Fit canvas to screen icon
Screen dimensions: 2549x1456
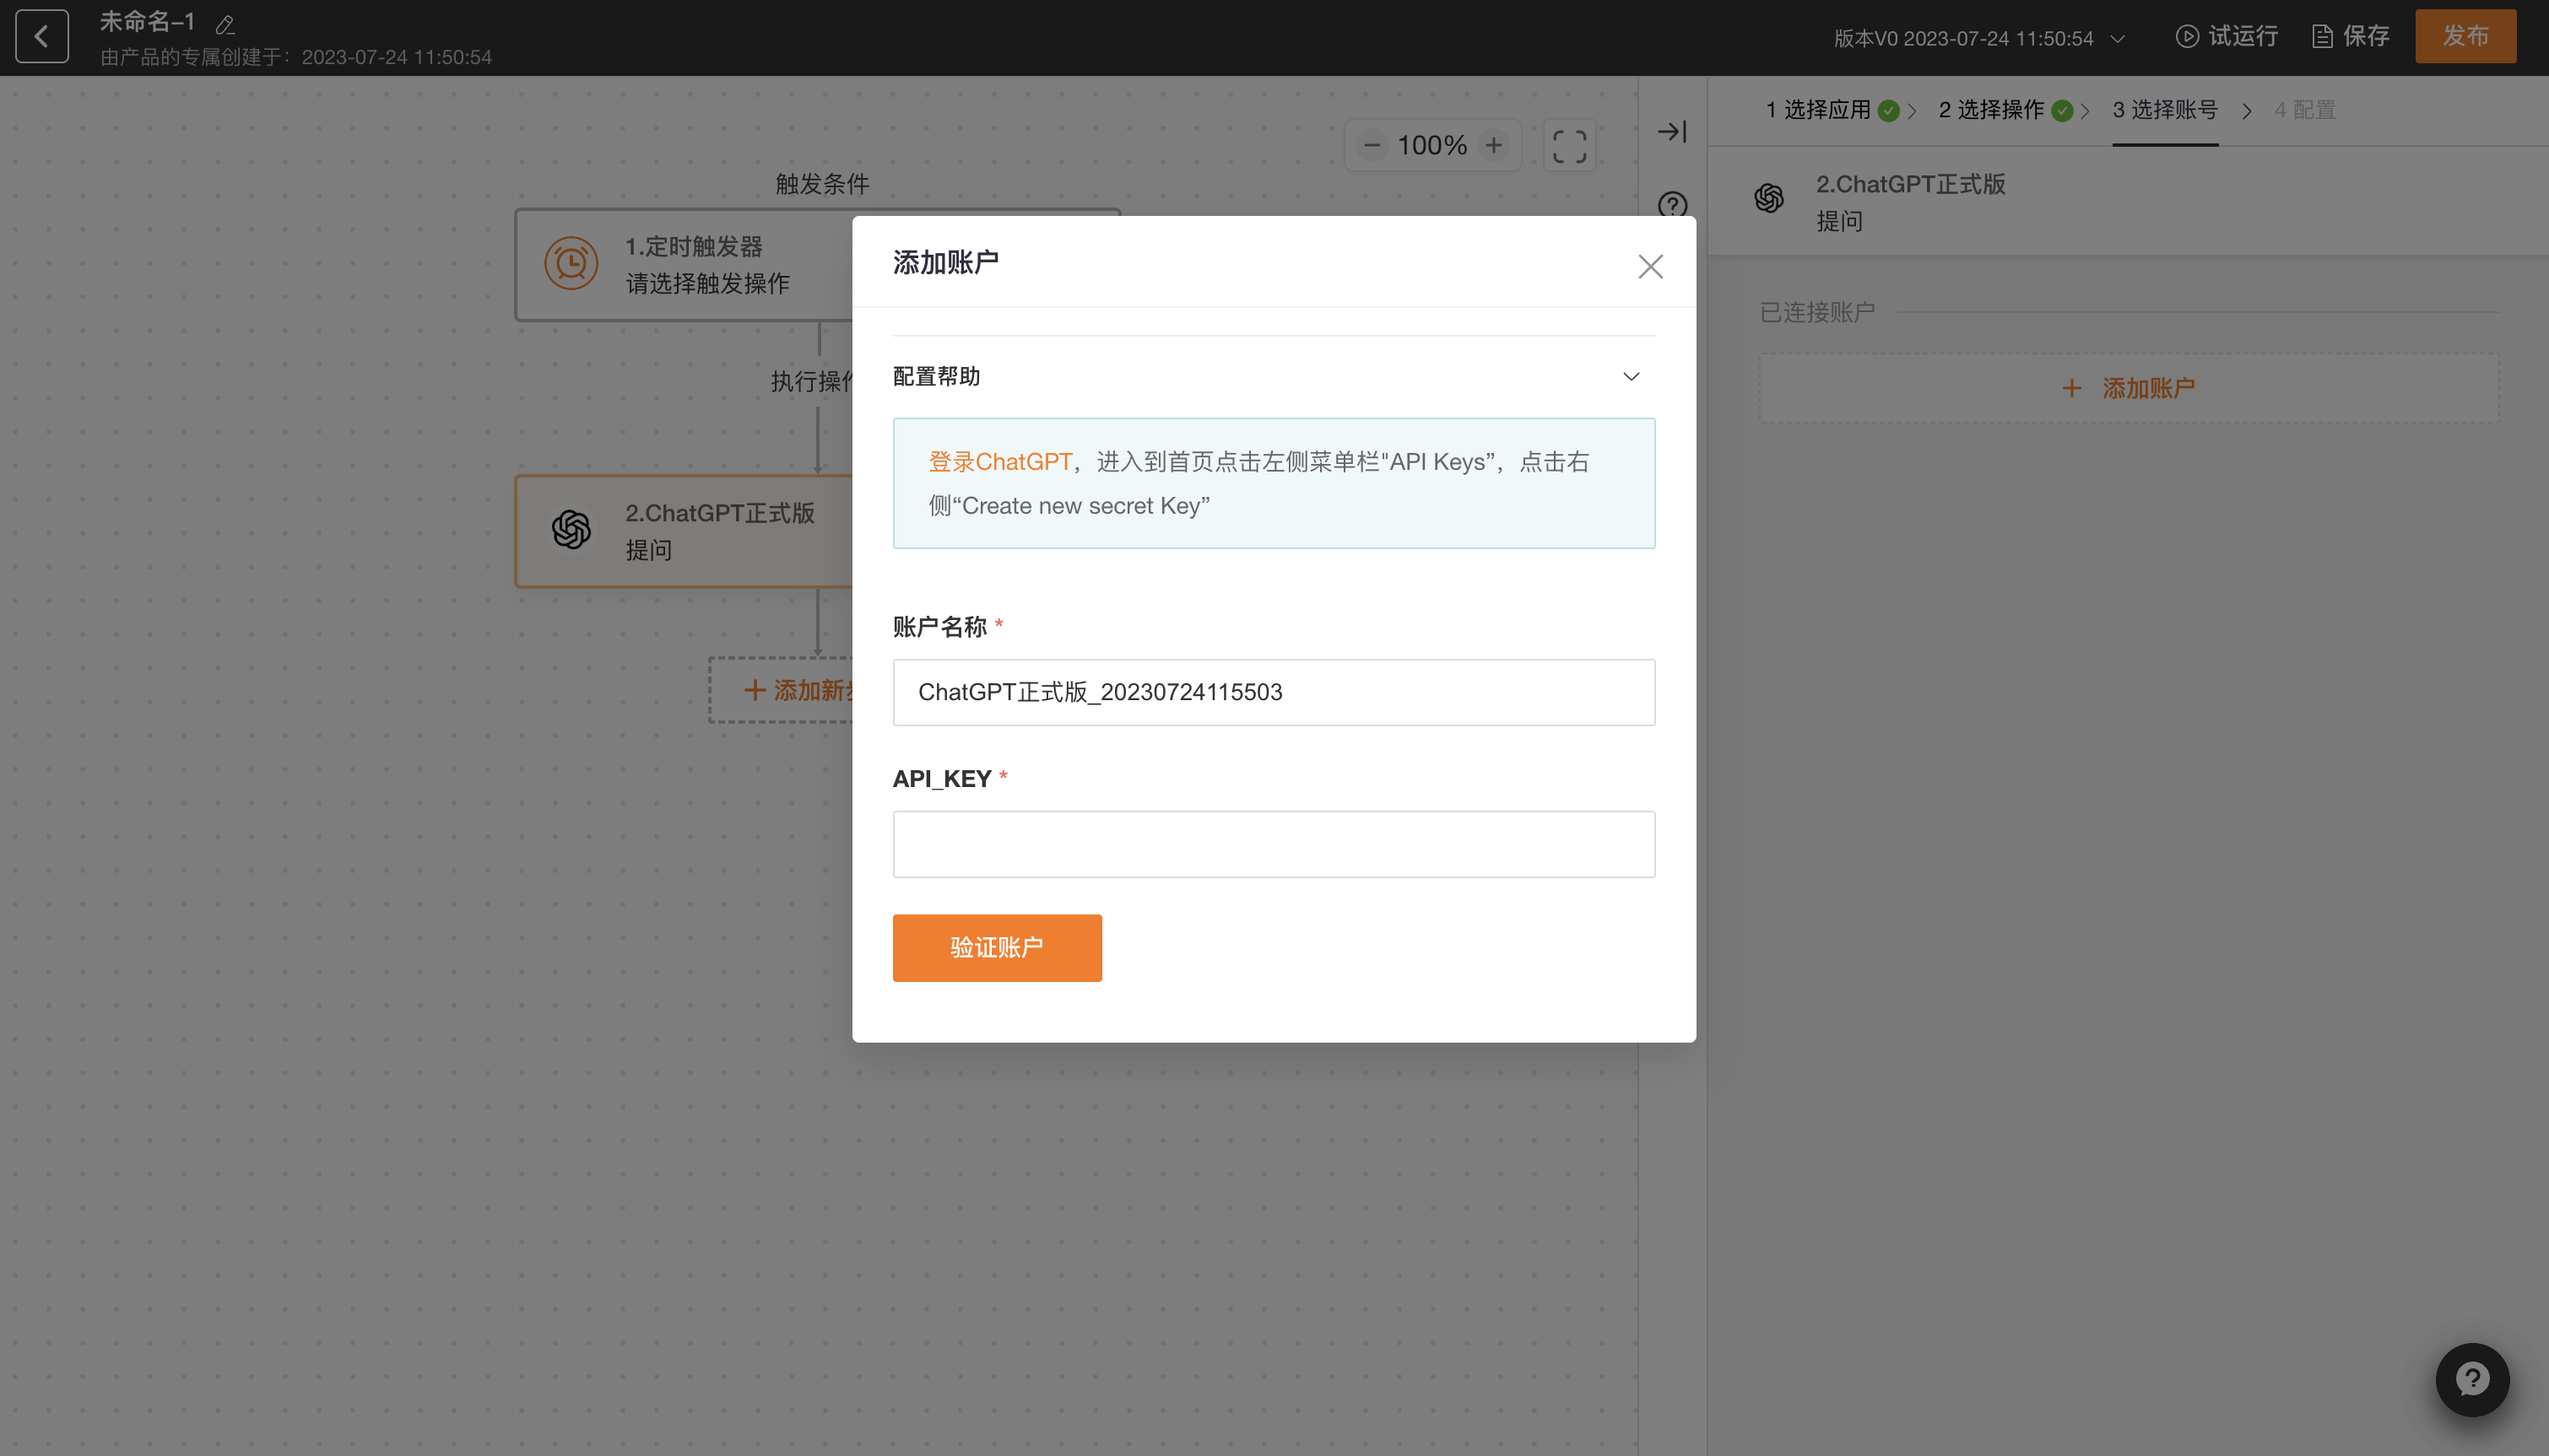tap(1570, 146)
